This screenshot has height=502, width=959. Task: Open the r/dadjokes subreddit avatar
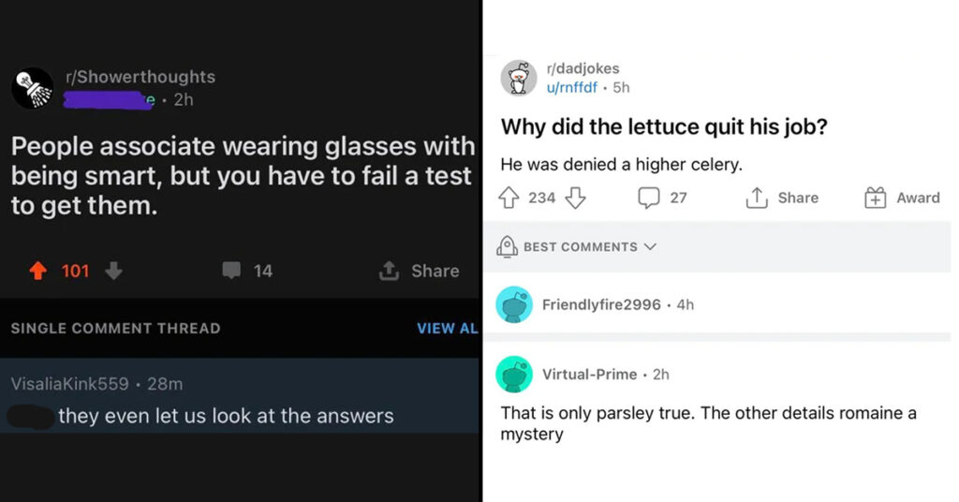tap(519, 79)
